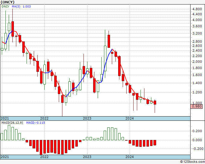Click the (ONCY) chart title
Screen dimensions: 205x164
(8, 2)
